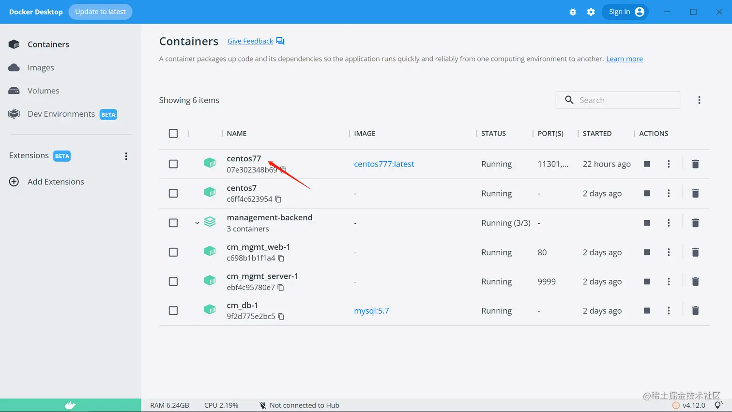The width and height of the screenshot is (732, 412).
Task: Open the troubleshoot bug icon
Action: tap(573, 12)
